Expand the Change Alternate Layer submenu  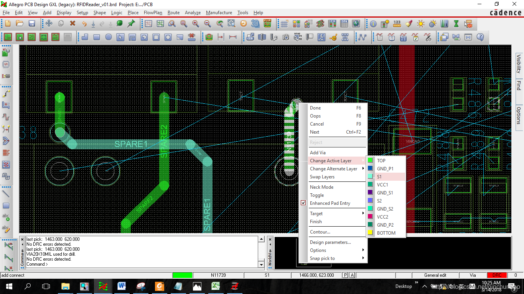(x=334, y=169)
